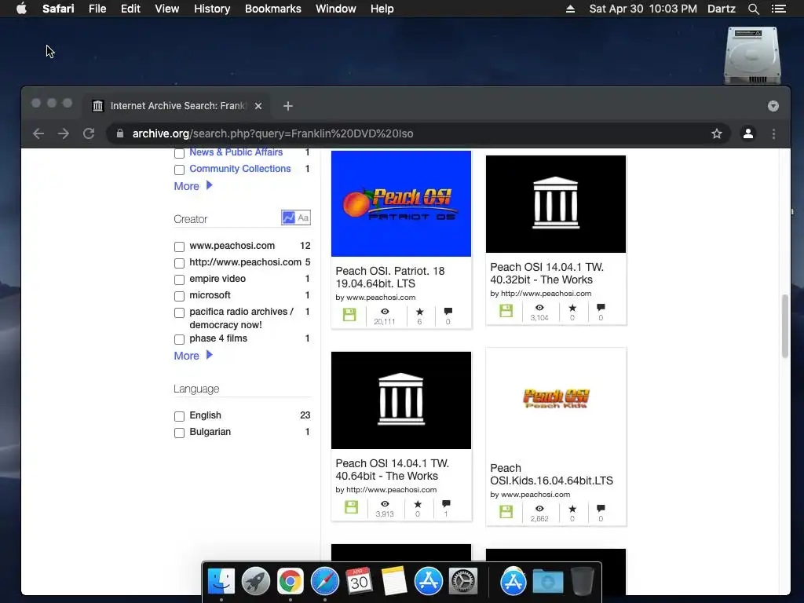Open Google Chrome from the Dock
This screenshot has width=804, height=603.
291,581
